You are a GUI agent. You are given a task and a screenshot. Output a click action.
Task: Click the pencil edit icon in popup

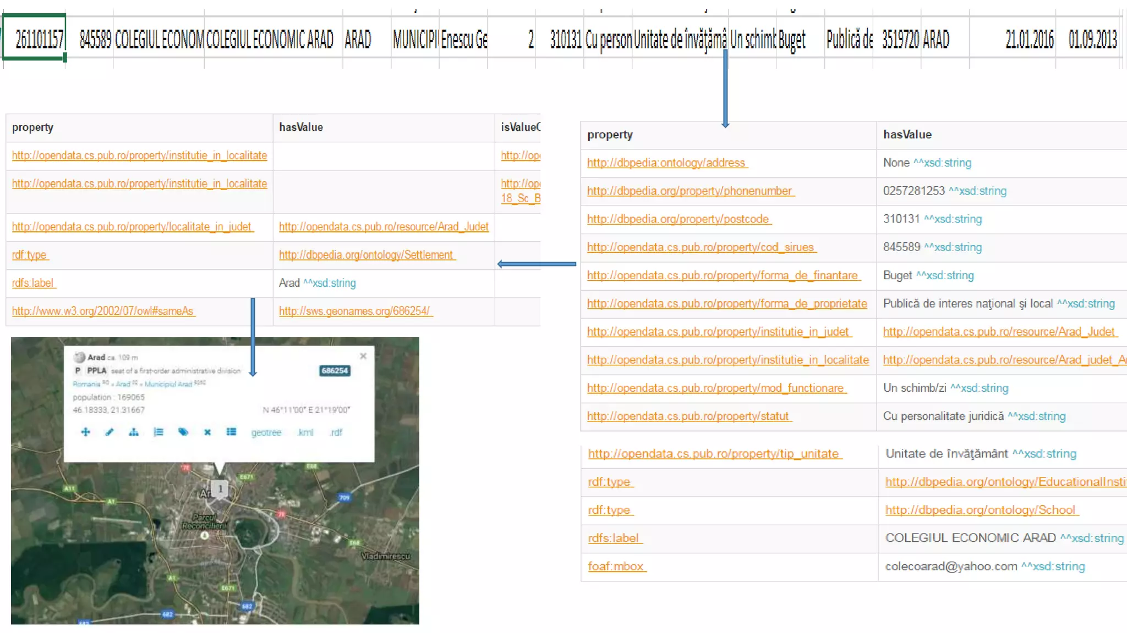tap(110, 432)
